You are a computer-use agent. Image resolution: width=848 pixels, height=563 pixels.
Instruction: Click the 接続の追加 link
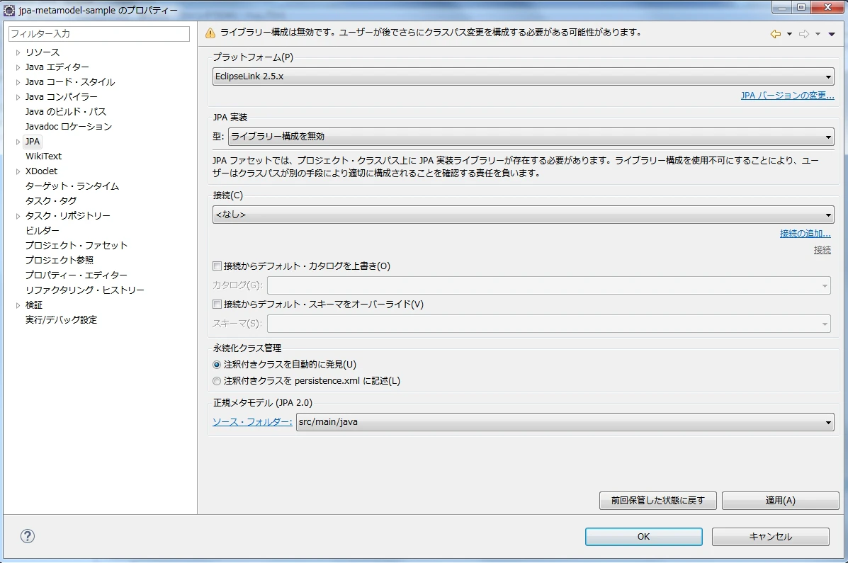pyautogui.click(x=805, y=234)
